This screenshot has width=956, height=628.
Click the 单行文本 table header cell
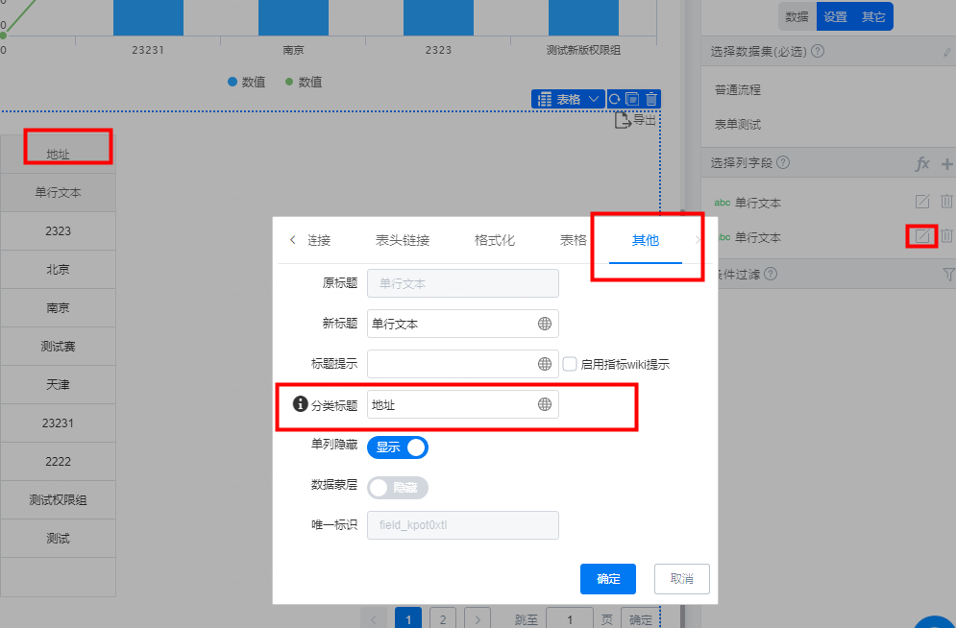point(58,192)
